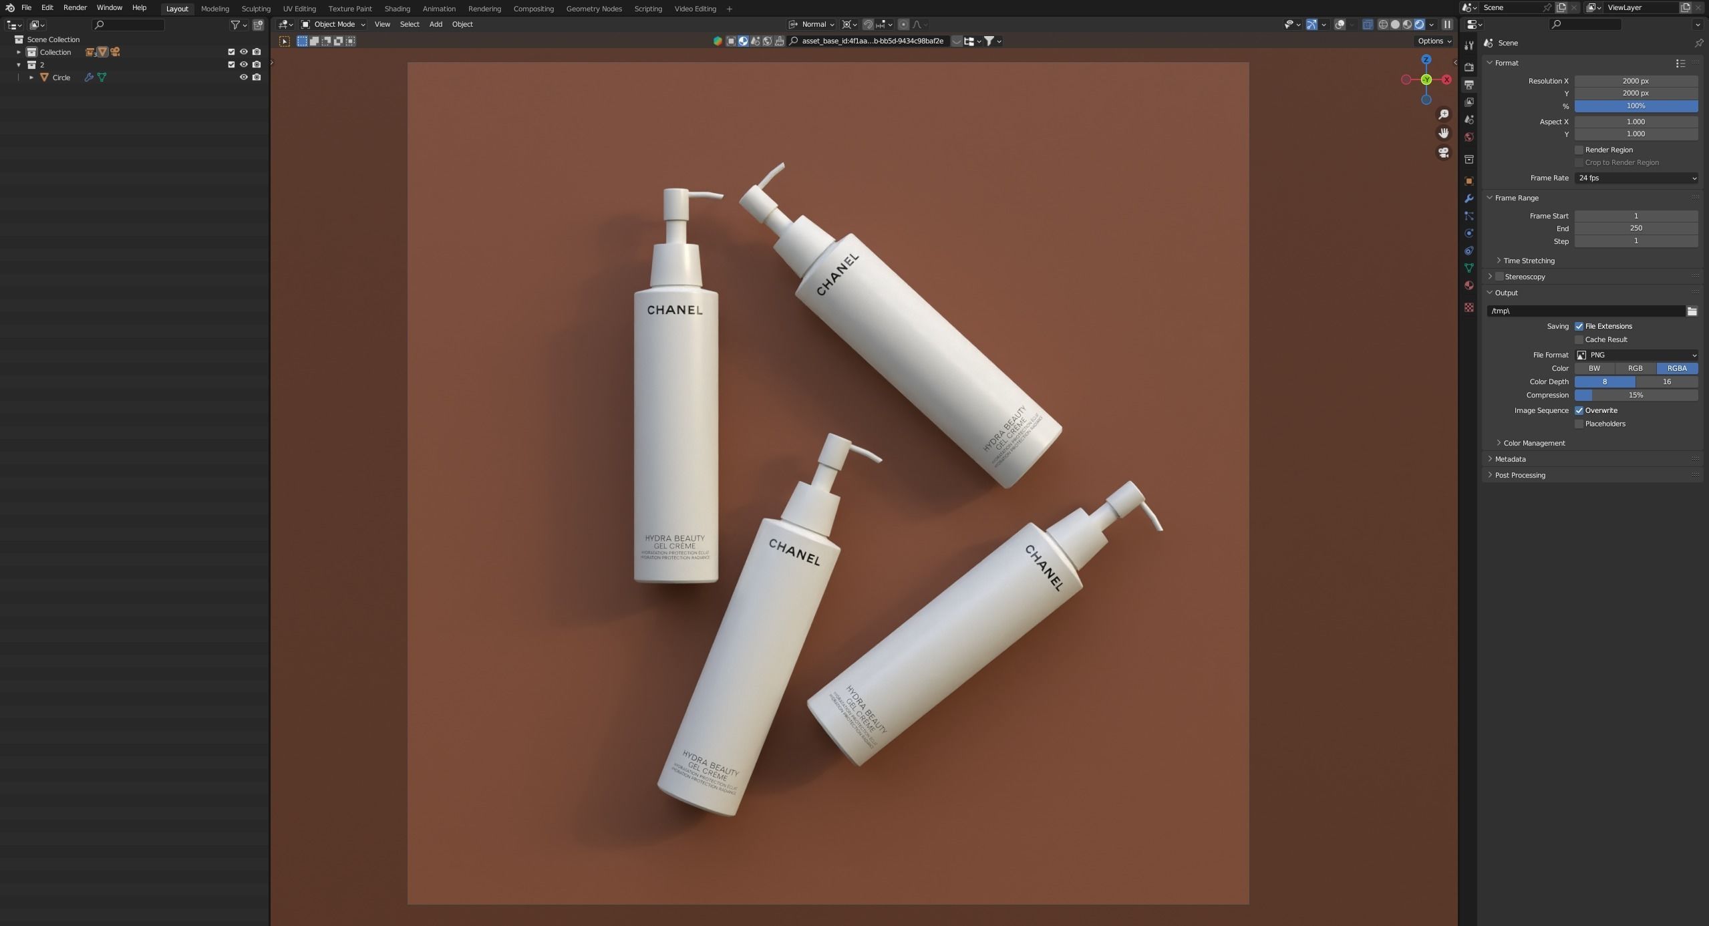Image resolution: width=1709 pixels, height=926 pixels.
Task: Toggle X-Ray mode in viewport header
Action: tap(1368, 25)
